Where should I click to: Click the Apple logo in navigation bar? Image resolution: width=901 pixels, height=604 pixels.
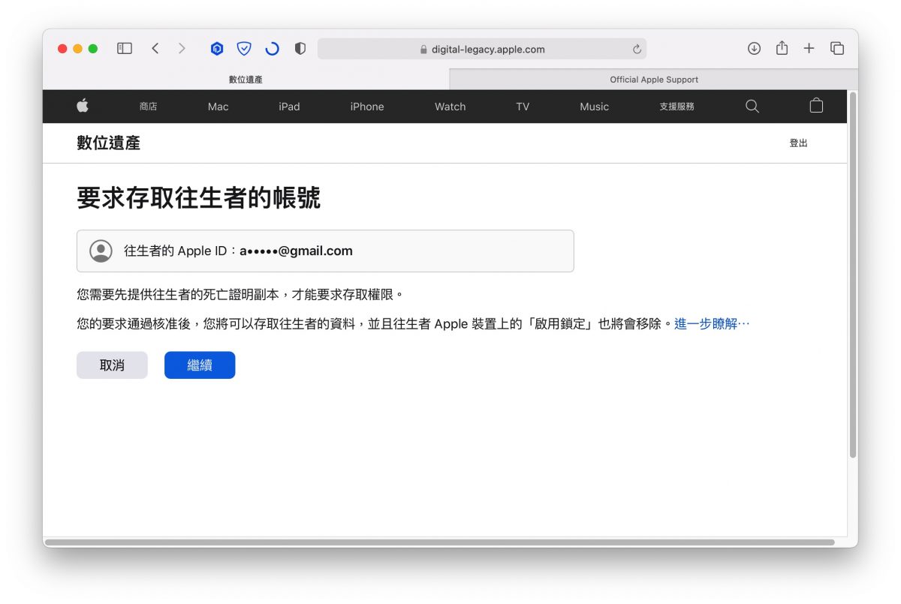click(x=83, y=106)
